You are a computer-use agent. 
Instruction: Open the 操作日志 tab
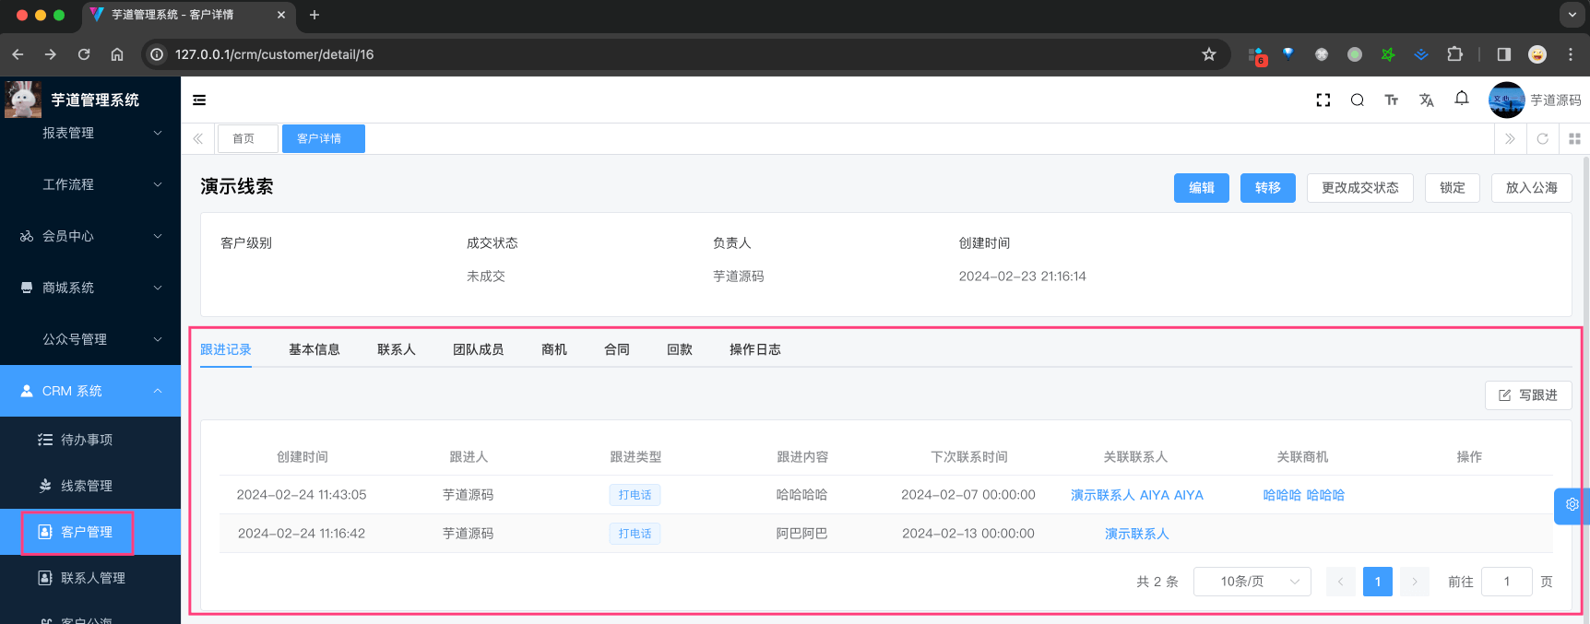tap(754, 349)
